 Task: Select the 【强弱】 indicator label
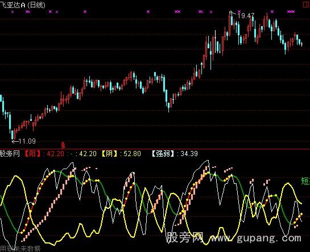[163, 154]
